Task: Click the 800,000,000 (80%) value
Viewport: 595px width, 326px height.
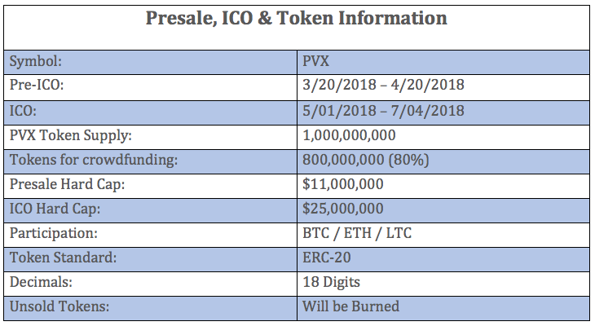Action: (365, 160)
